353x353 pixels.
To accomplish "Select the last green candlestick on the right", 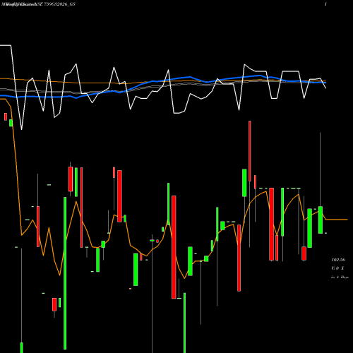I will click(x=321, y=220).
